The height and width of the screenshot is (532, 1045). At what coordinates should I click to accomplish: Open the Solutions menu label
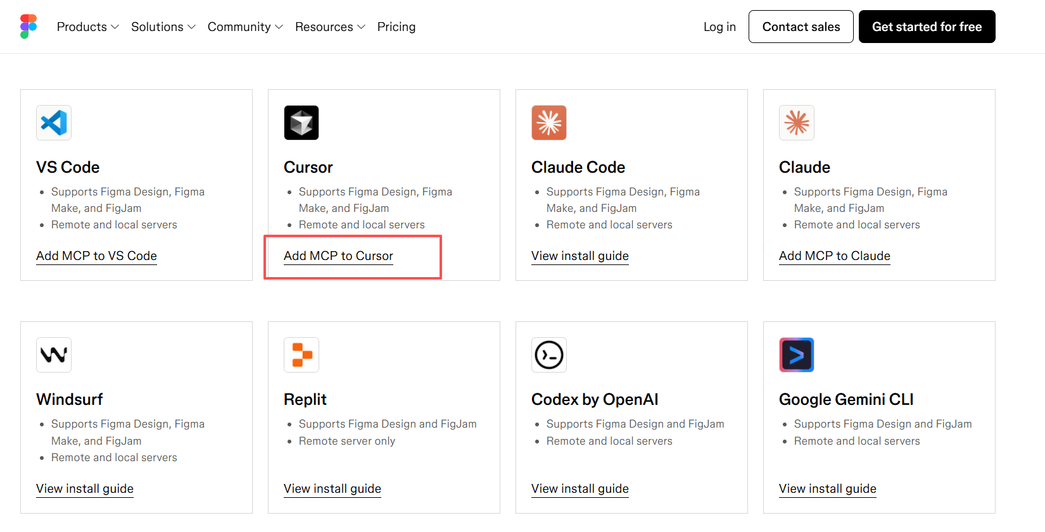(157, 27)
